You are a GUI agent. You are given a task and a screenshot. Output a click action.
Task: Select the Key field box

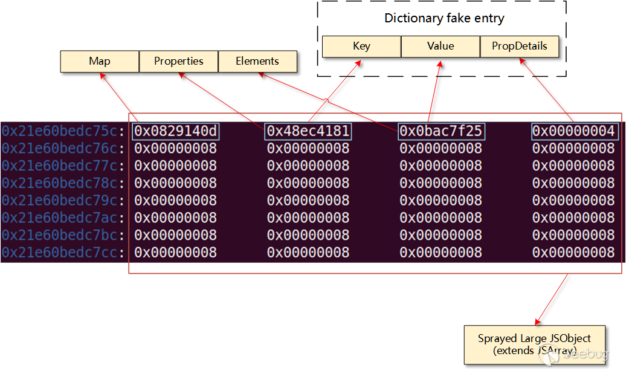(361, 47)
